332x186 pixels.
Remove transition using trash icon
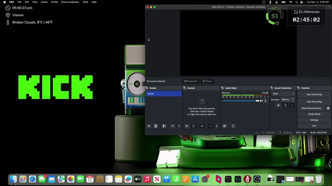285,105
